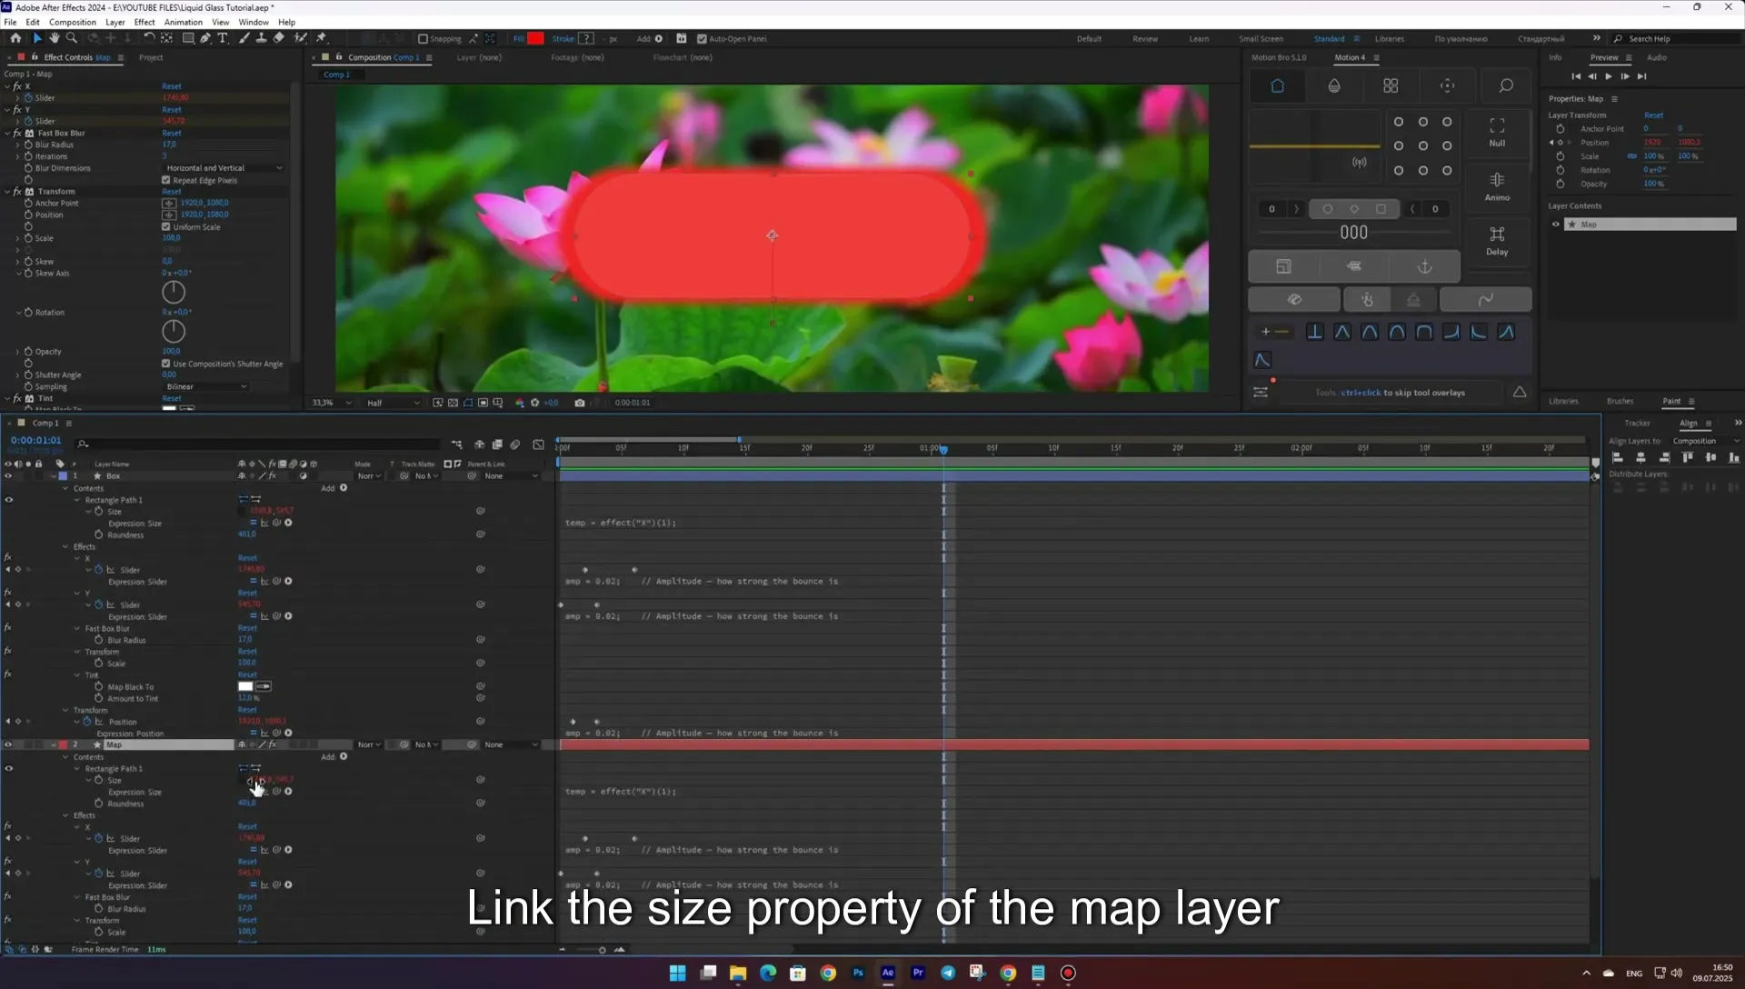Take snapshot with camera icon in viewer

click(x=580, y=403)
